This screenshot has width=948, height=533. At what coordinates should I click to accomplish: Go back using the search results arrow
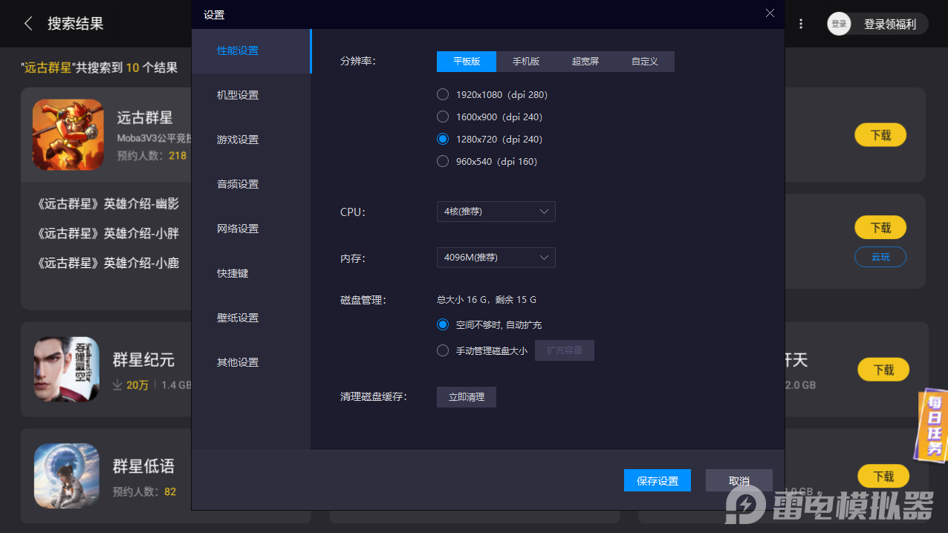tap(28, 24)
